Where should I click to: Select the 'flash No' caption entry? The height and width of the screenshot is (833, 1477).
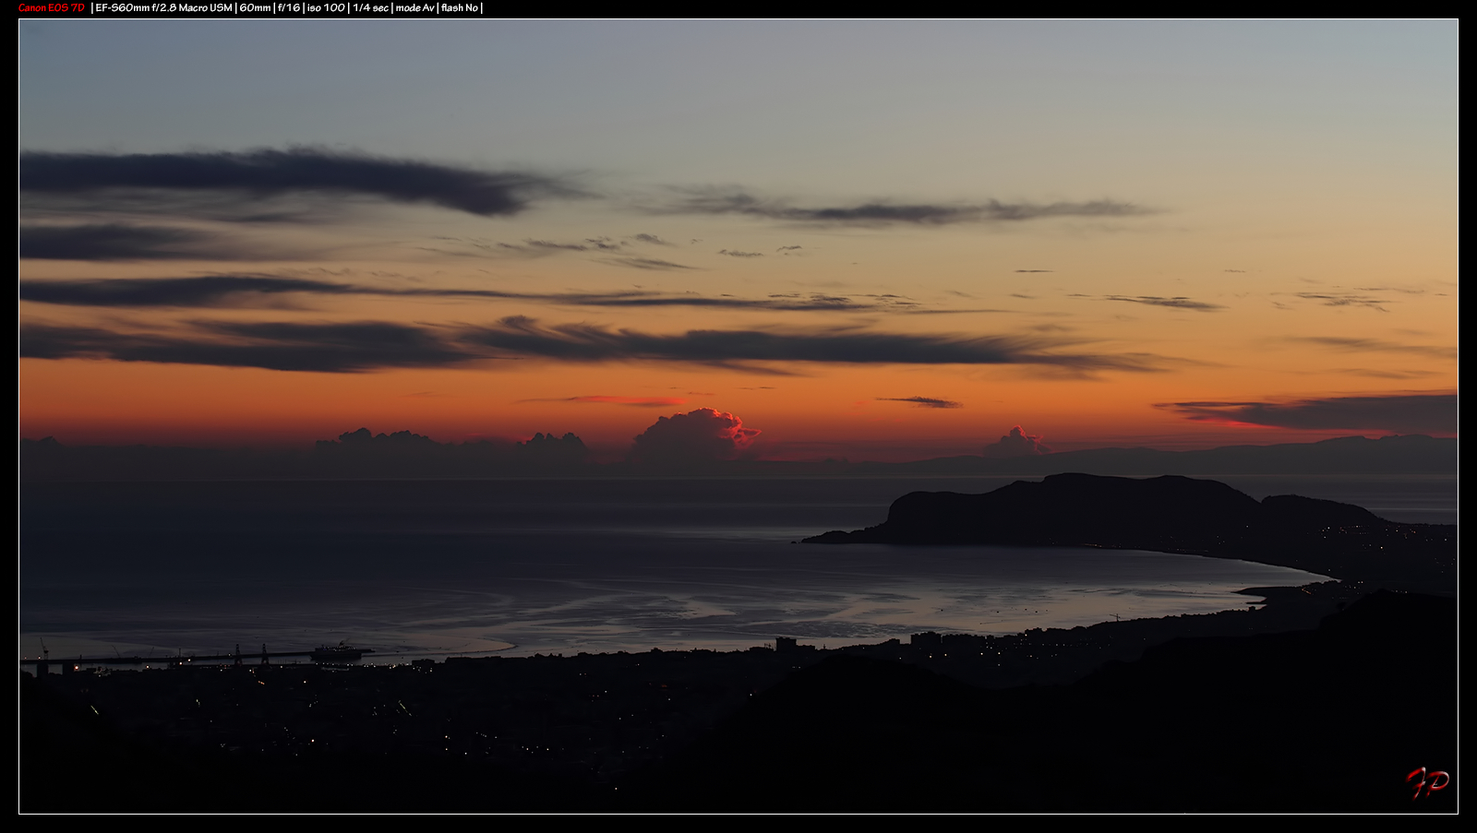tap(460, 7)
